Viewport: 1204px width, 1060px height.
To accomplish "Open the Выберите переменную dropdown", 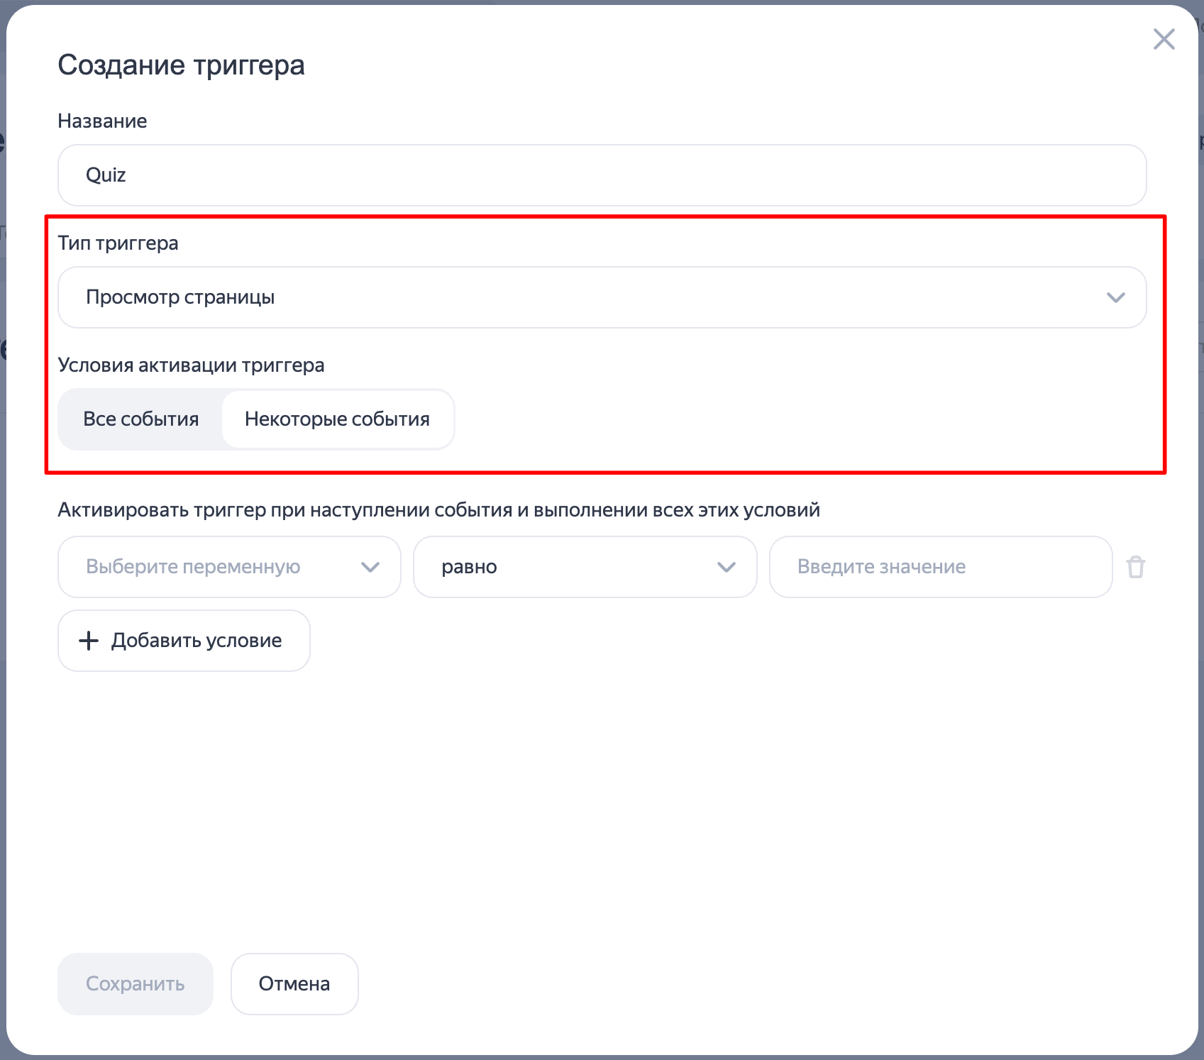I will coord(229,567).
